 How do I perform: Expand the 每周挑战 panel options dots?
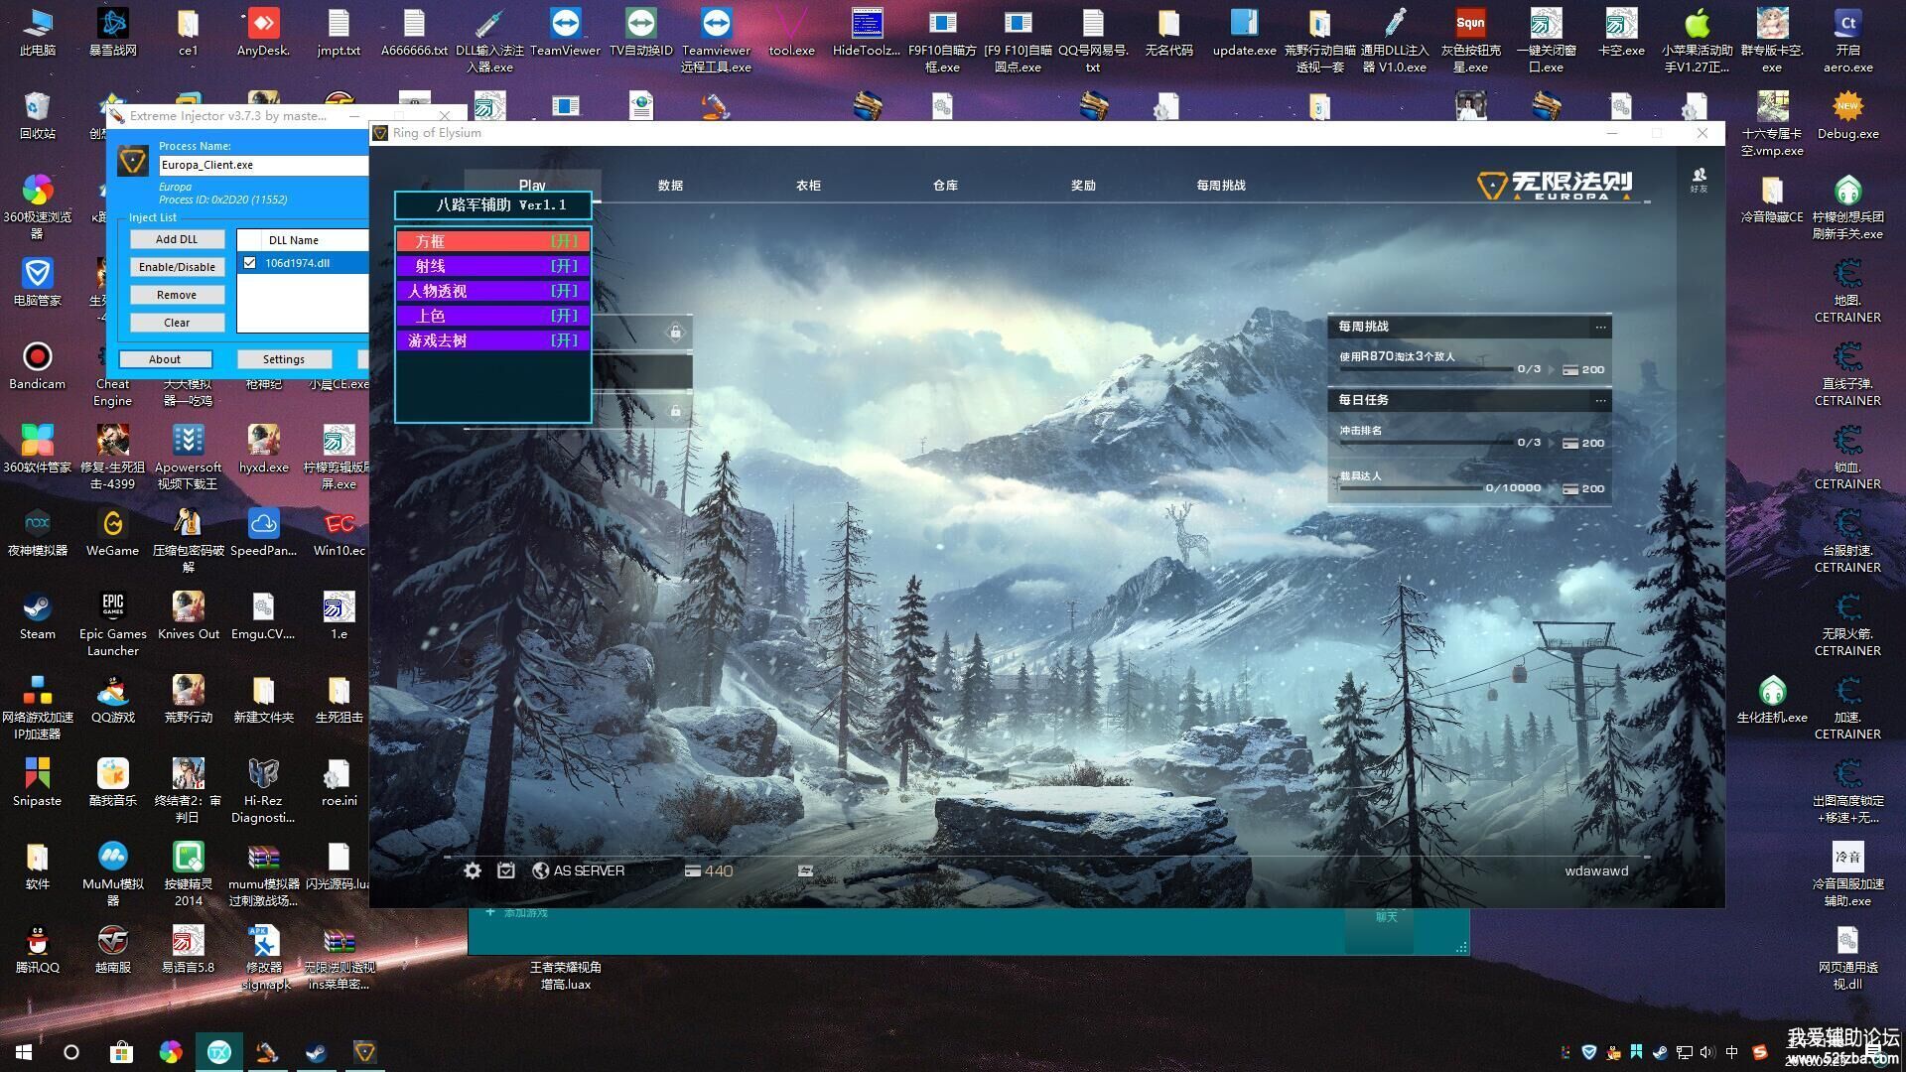[x=1599, y=327]
